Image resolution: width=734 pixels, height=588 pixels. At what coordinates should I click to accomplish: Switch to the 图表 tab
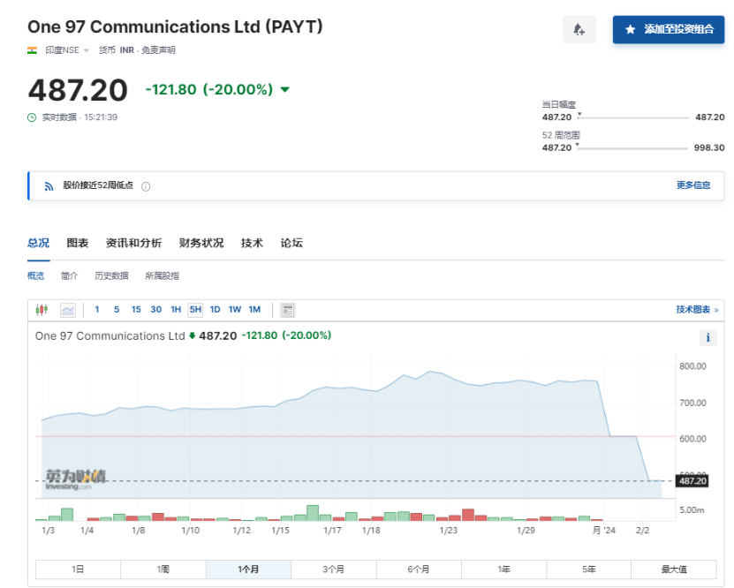tap(78, 244)
